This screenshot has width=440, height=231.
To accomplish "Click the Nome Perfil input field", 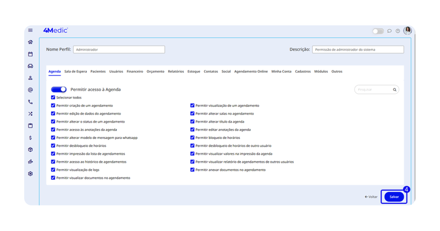I will [x=119, y=49].
